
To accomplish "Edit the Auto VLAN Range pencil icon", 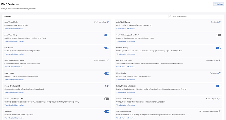I will 219,22.
